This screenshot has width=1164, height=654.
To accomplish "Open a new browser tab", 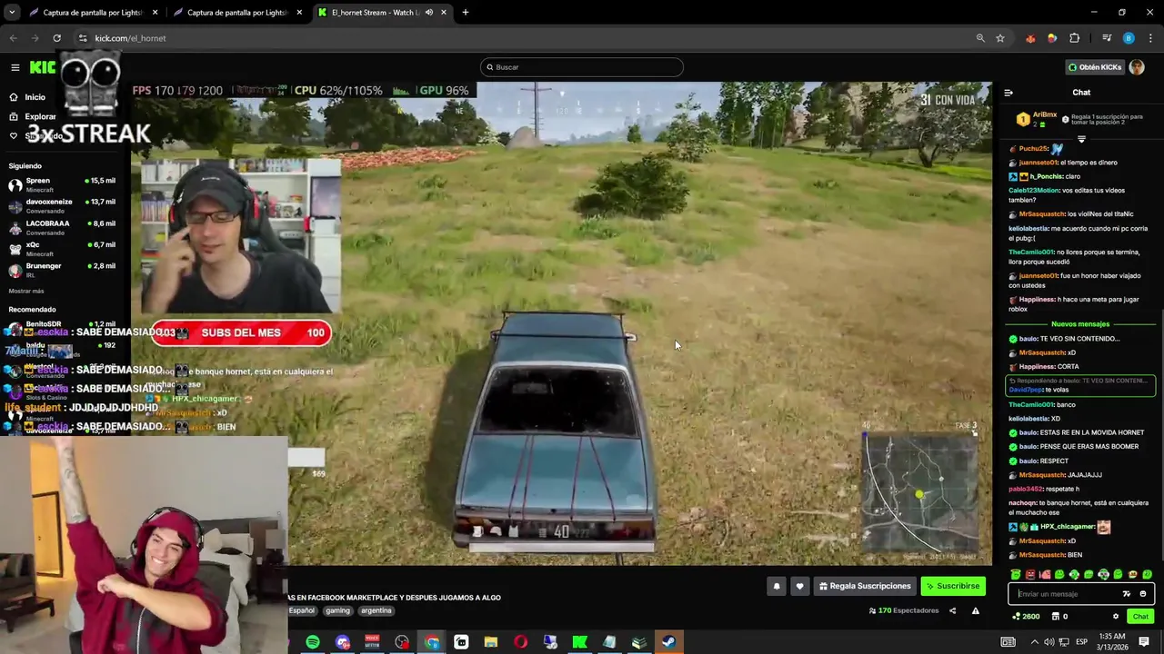I will (x=466, y=13).
